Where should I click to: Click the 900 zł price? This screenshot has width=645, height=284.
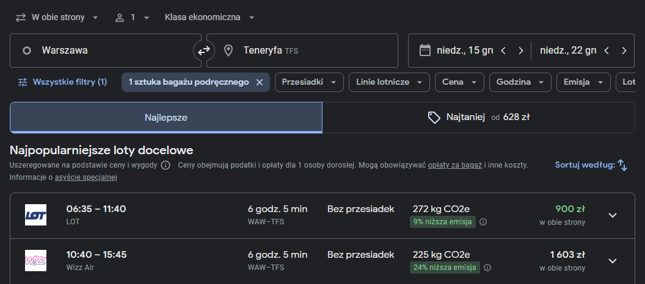pyautogui.click(x=570, y=209)
